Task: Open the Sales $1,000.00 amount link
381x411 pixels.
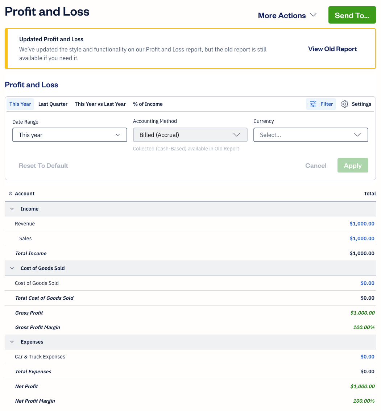Action: pyautogui.click(x=362, y=238)
